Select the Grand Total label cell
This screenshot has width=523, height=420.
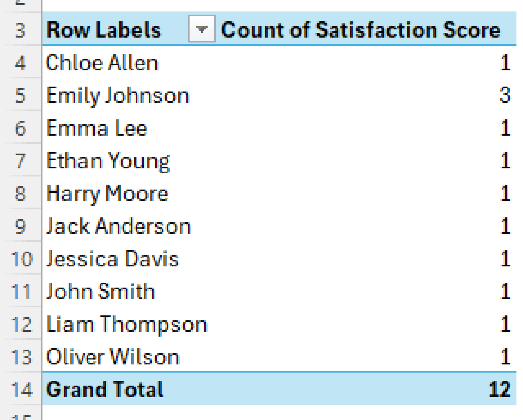(x=105, y=389)
